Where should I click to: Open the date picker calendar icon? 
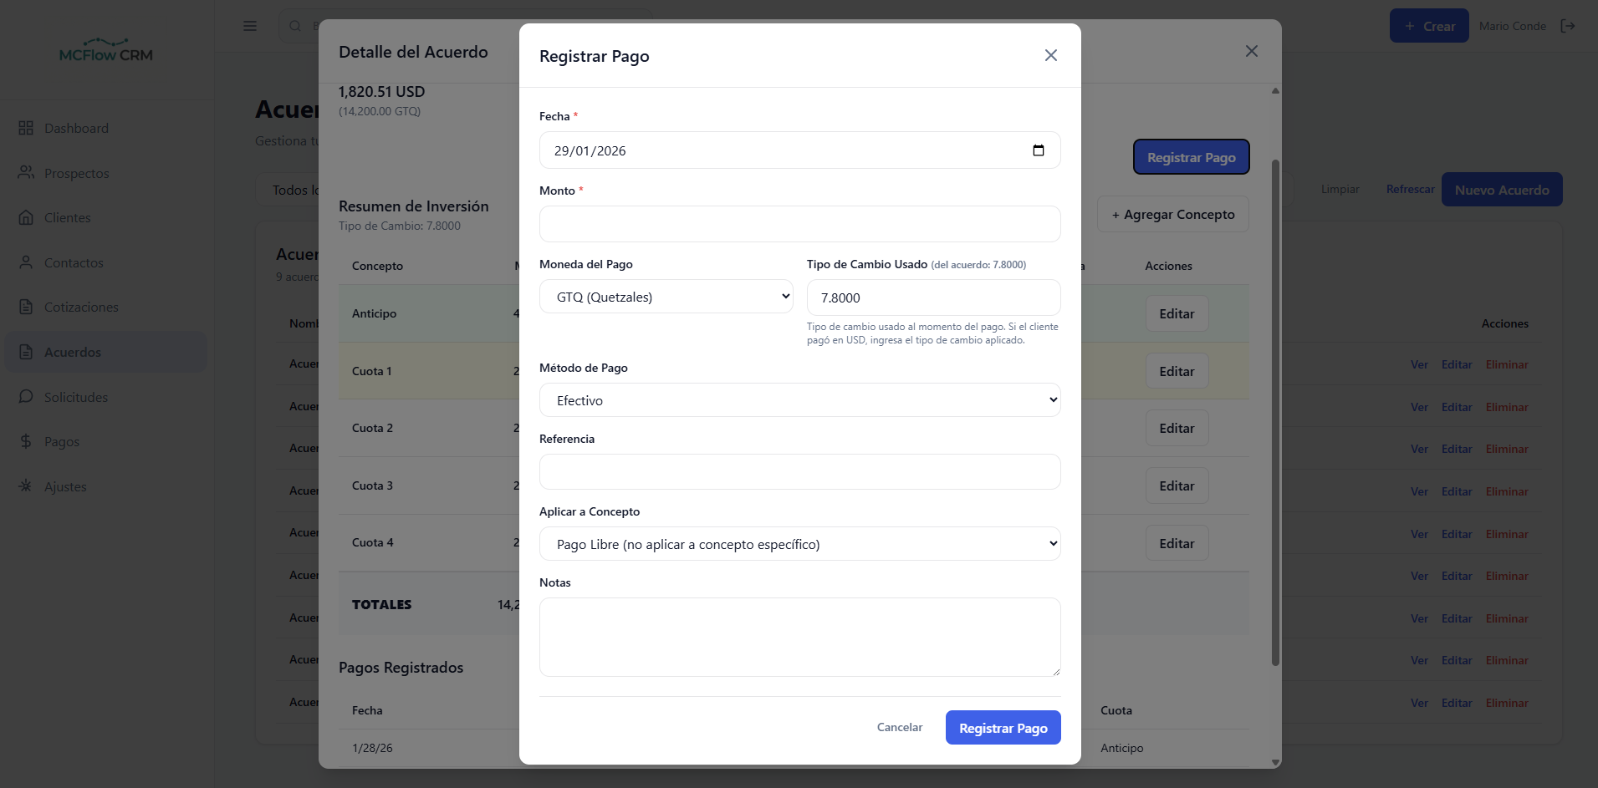point(1039,150)
